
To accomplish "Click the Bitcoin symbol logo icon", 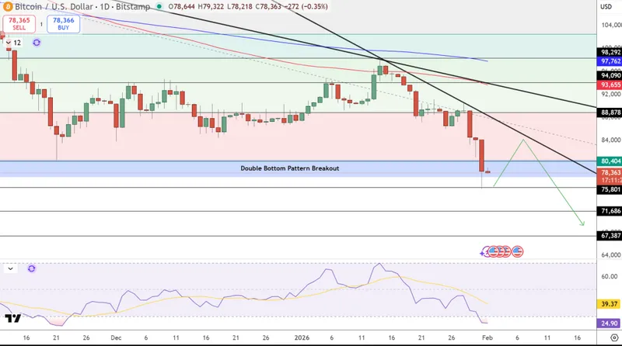I will [x=6, y=6].
